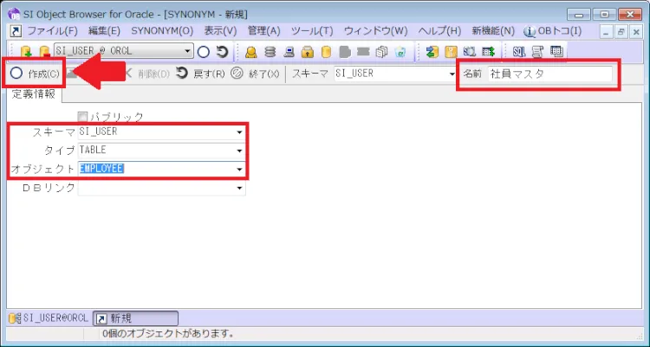
Task: Click the copy documents icon in toolbar
Action: (x=382, y=52)
